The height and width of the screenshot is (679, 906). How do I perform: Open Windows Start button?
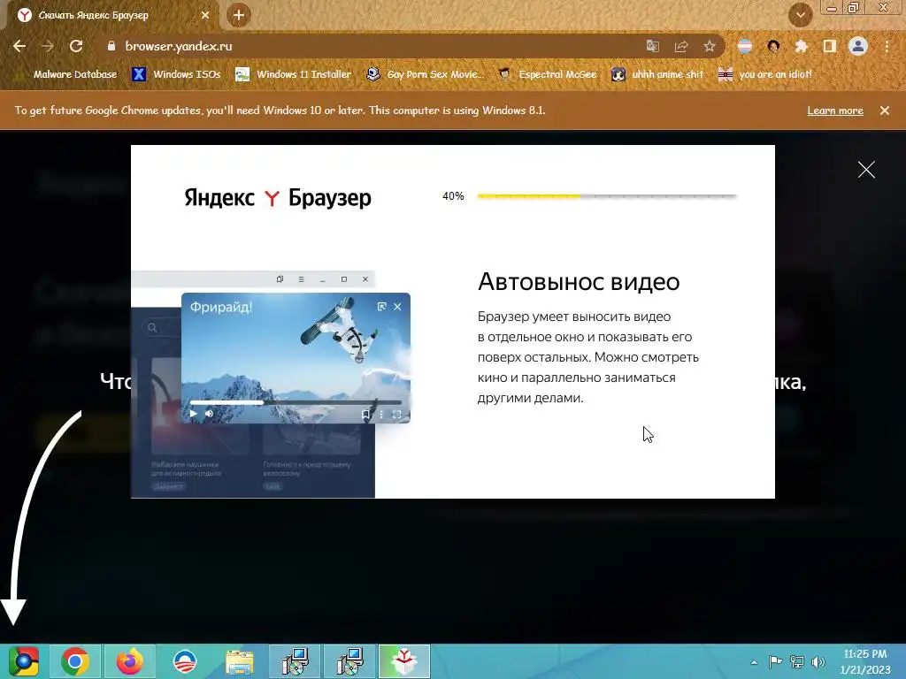24,661
